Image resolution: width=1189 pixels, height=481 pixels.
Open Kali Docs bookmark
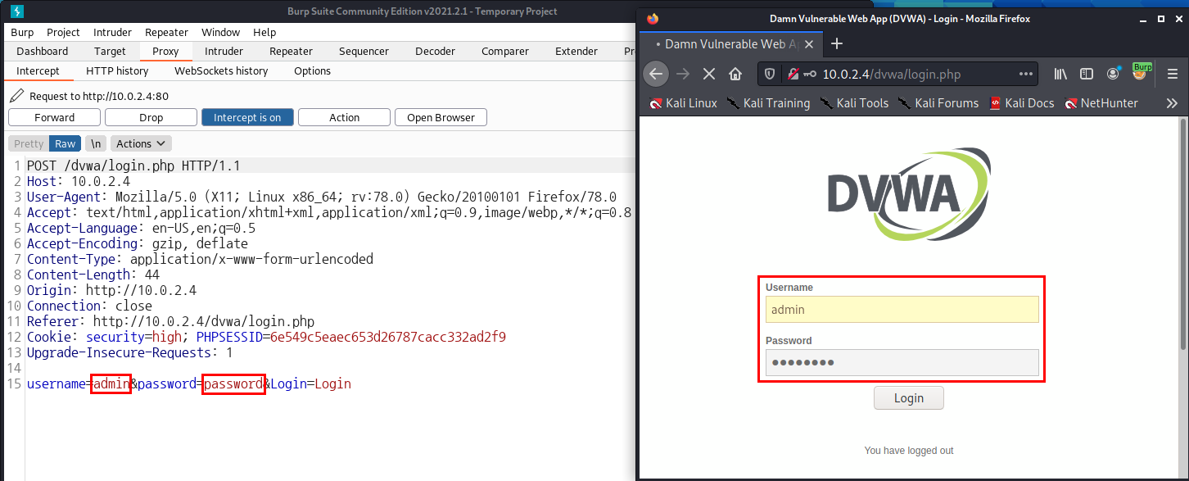click(x=1021, y=103)
